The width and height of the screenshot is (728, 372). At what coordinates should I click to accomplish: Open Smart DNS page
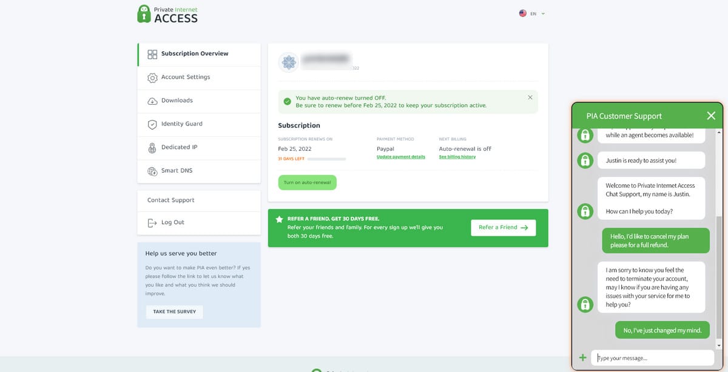(199, 171)
